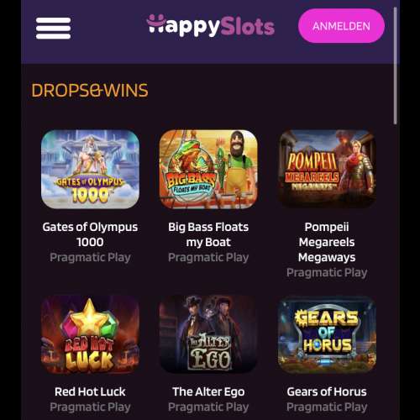Screen dimensions: 420x420
Task: Open the Big Bass Floats my Boat thumbnail
Action: pyautogui.click(x=208, y=169)
